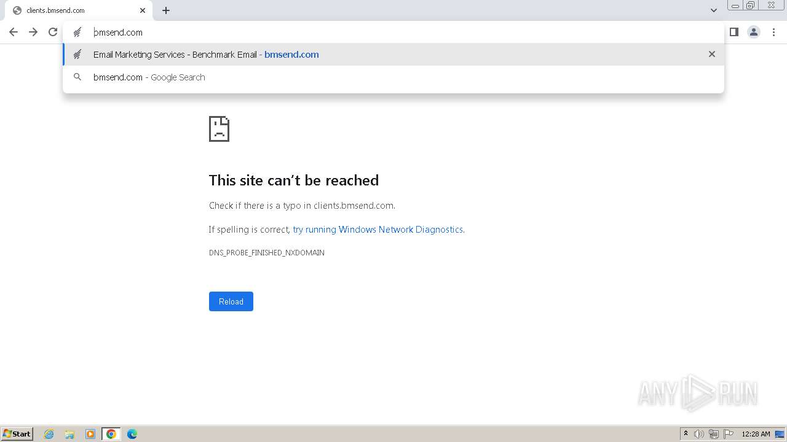Open the Action Center flag icon

point(729,434)
